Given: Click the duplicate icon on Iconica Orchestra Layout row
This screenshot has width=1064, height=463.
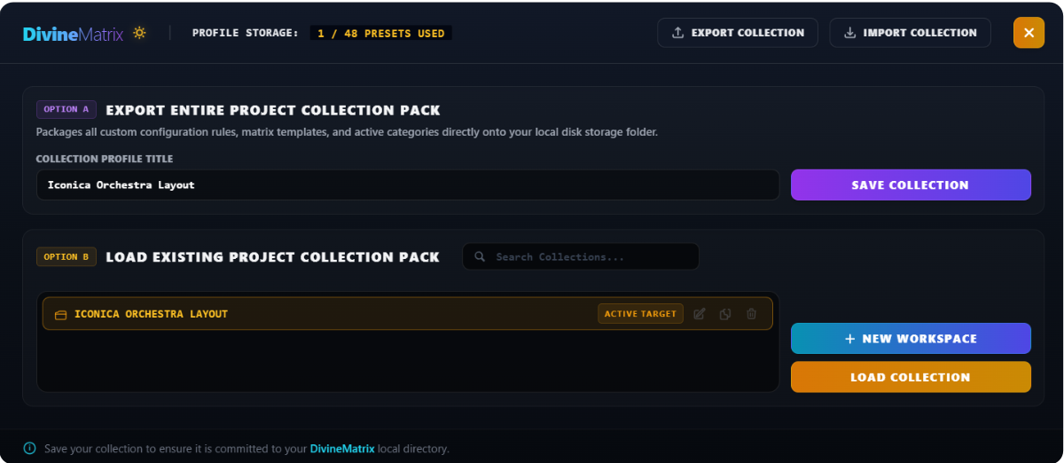Looking at the screenshot, I should pos(725,314).
